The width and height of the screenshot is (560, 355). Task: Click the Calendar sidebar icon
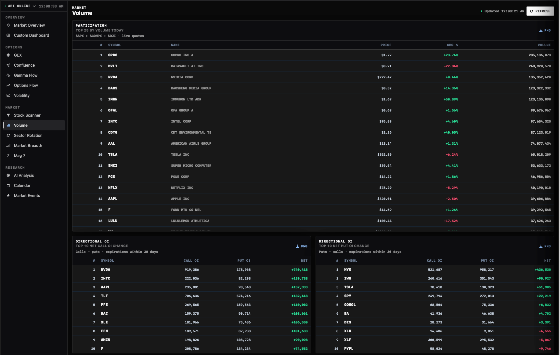[x=8, y=185]
